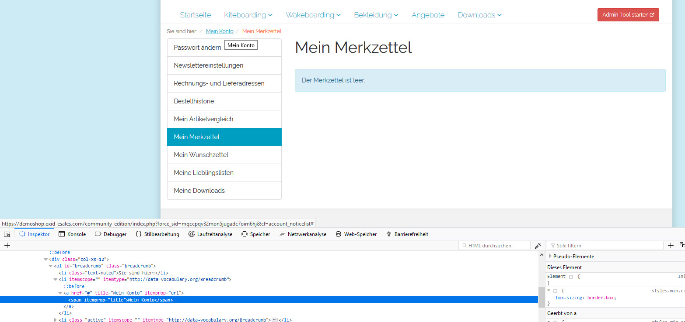
Task: Click the add new style rule plus icon
Action: click(671, 246)
